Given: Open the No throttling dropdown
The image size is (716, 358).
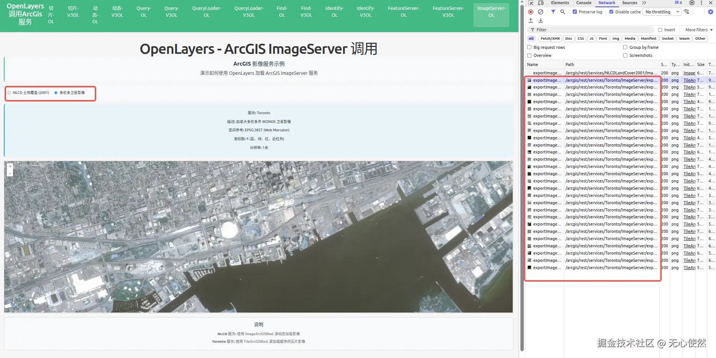Looking at the screenshot, I should [x=662, y=12].
